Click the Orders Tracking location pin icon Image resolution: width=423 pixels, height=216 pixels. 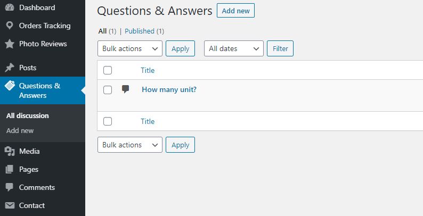coord(9,26)
